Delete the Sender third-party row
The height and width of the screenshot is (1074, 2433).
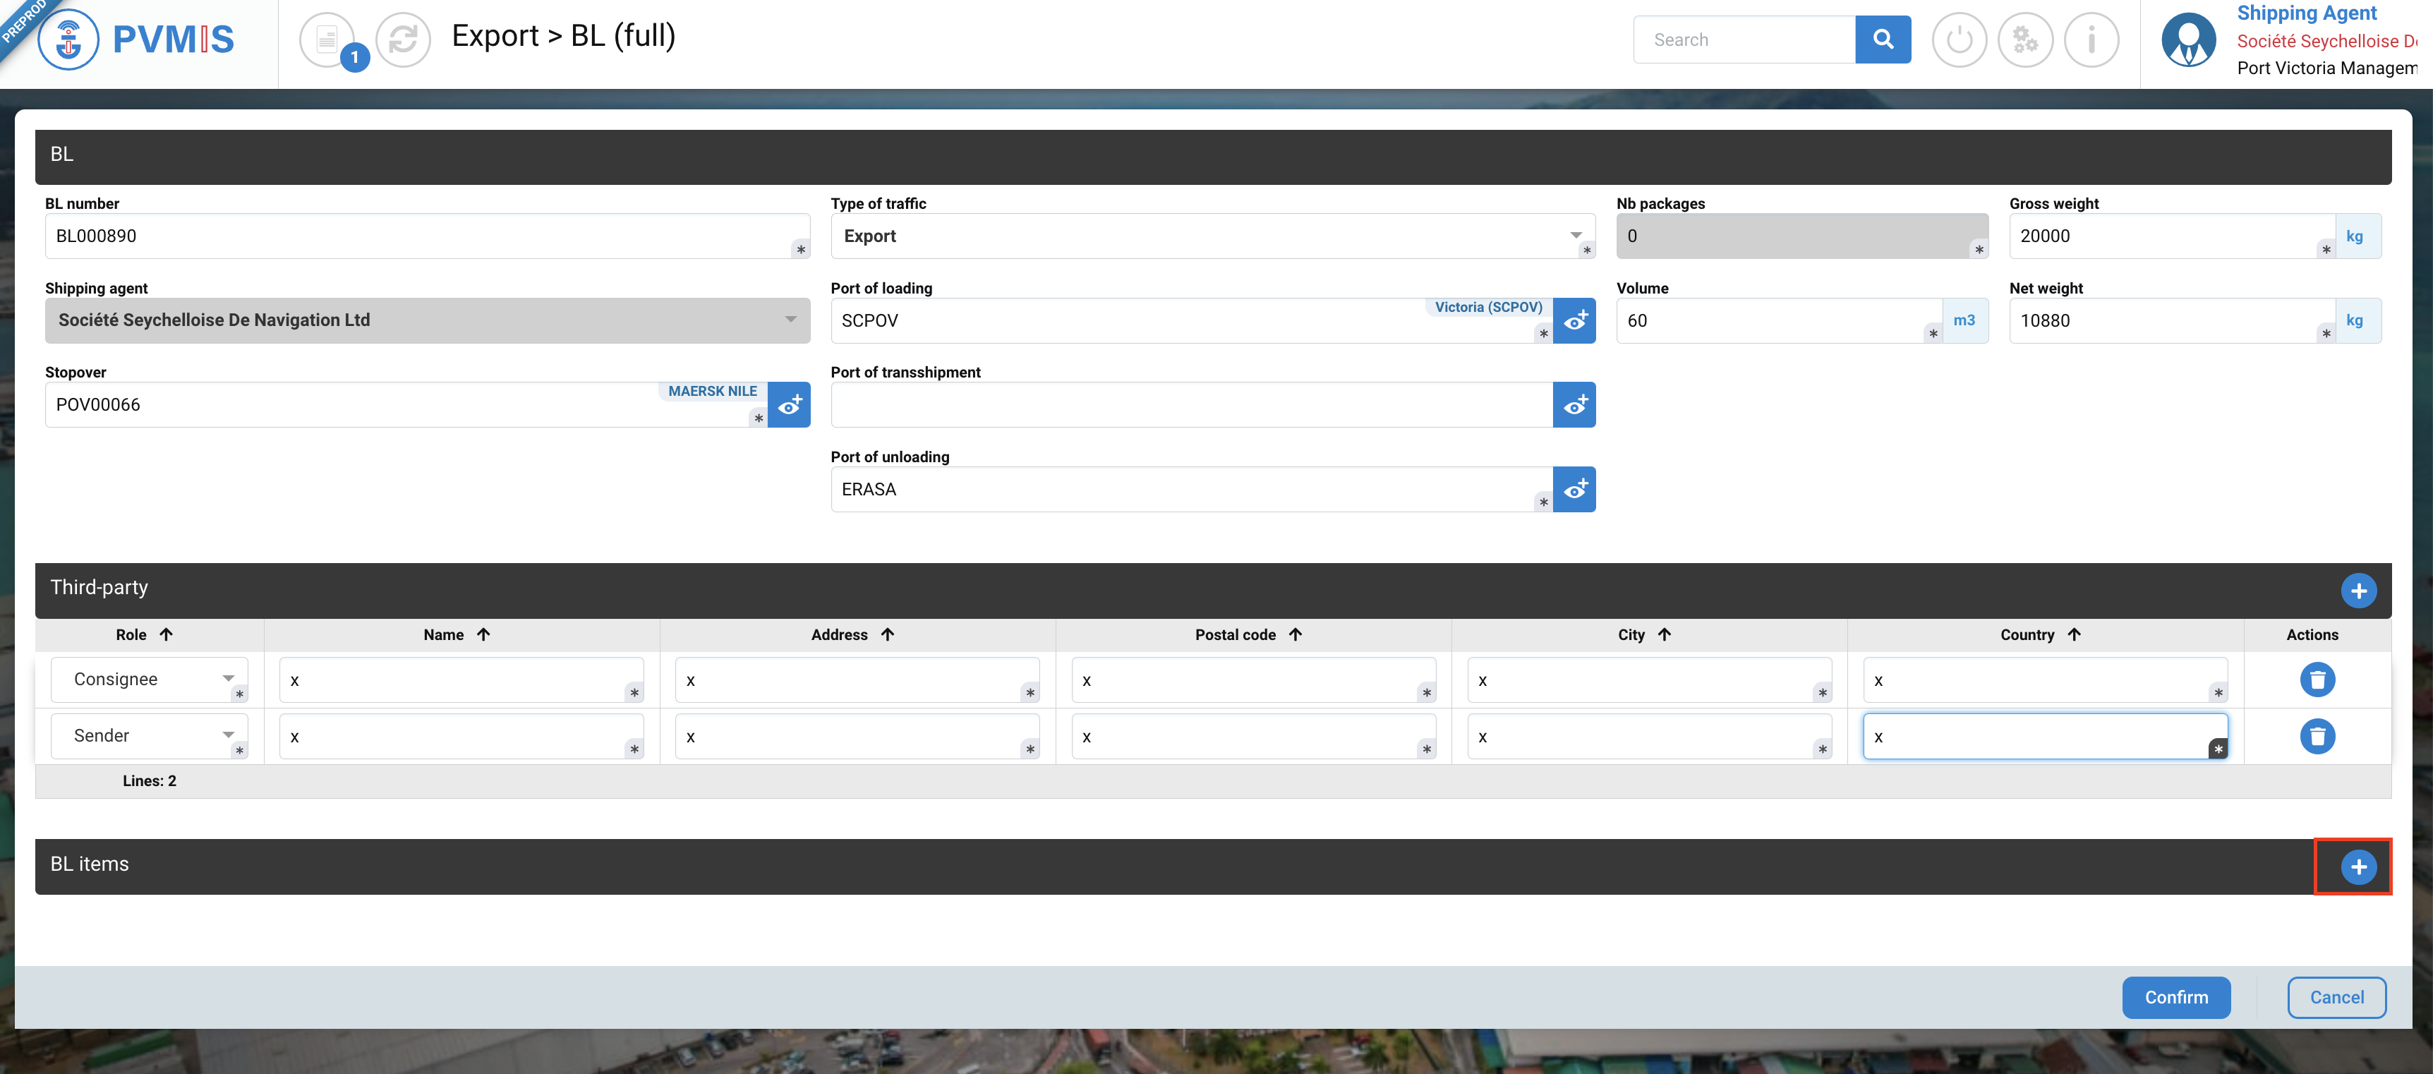click(x=2317, y=736)
